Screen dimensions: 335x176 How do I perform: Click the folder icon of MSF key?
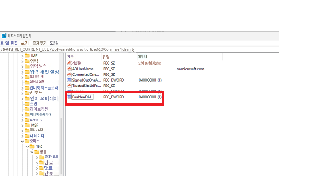27,125
